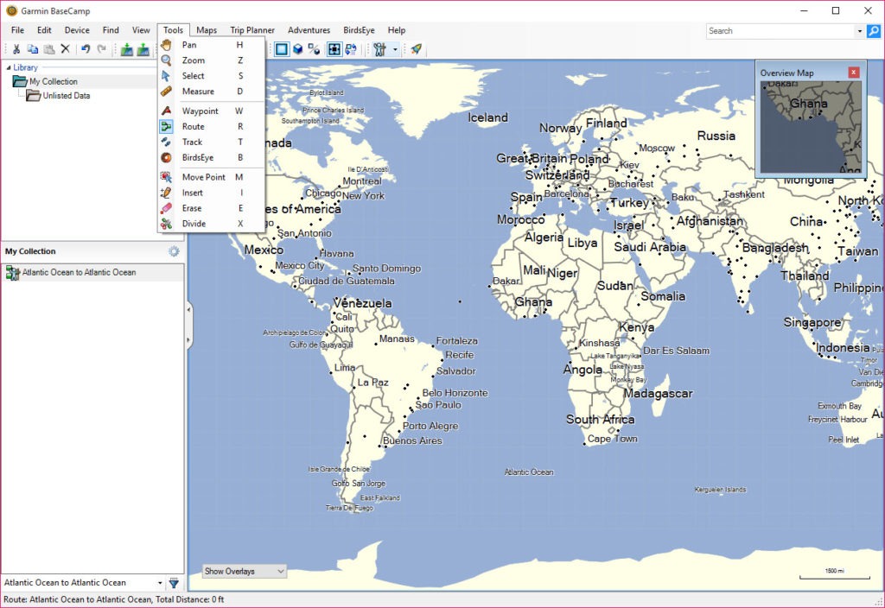Click the map detail percent icon

pyautogui.click(x=314, y=49)
